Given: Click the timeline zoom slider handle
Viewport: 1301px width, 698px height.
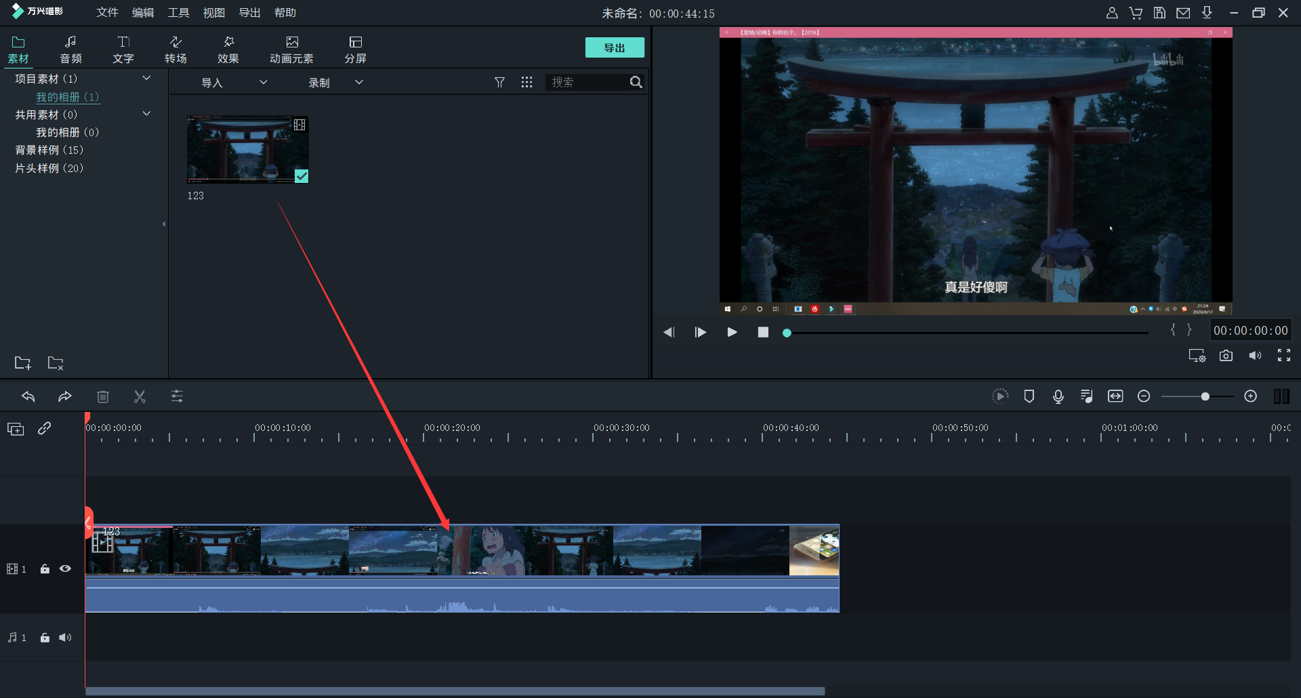Looking at the screenshot, I should point(1205,396).
